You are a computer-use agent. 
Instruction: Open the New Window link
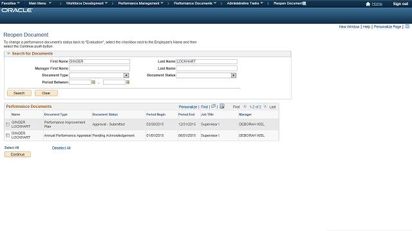pos(349,27)
